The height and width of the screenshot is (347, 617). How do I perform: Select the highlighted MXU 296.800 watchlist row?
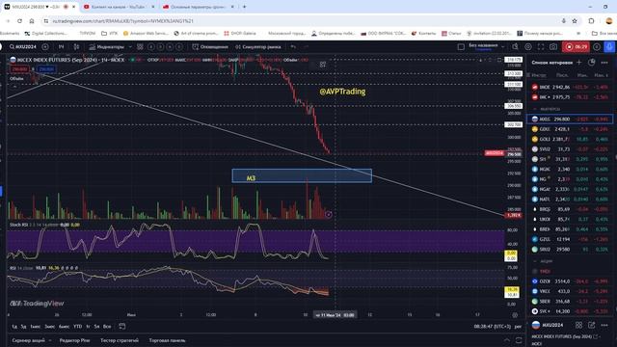570,119
